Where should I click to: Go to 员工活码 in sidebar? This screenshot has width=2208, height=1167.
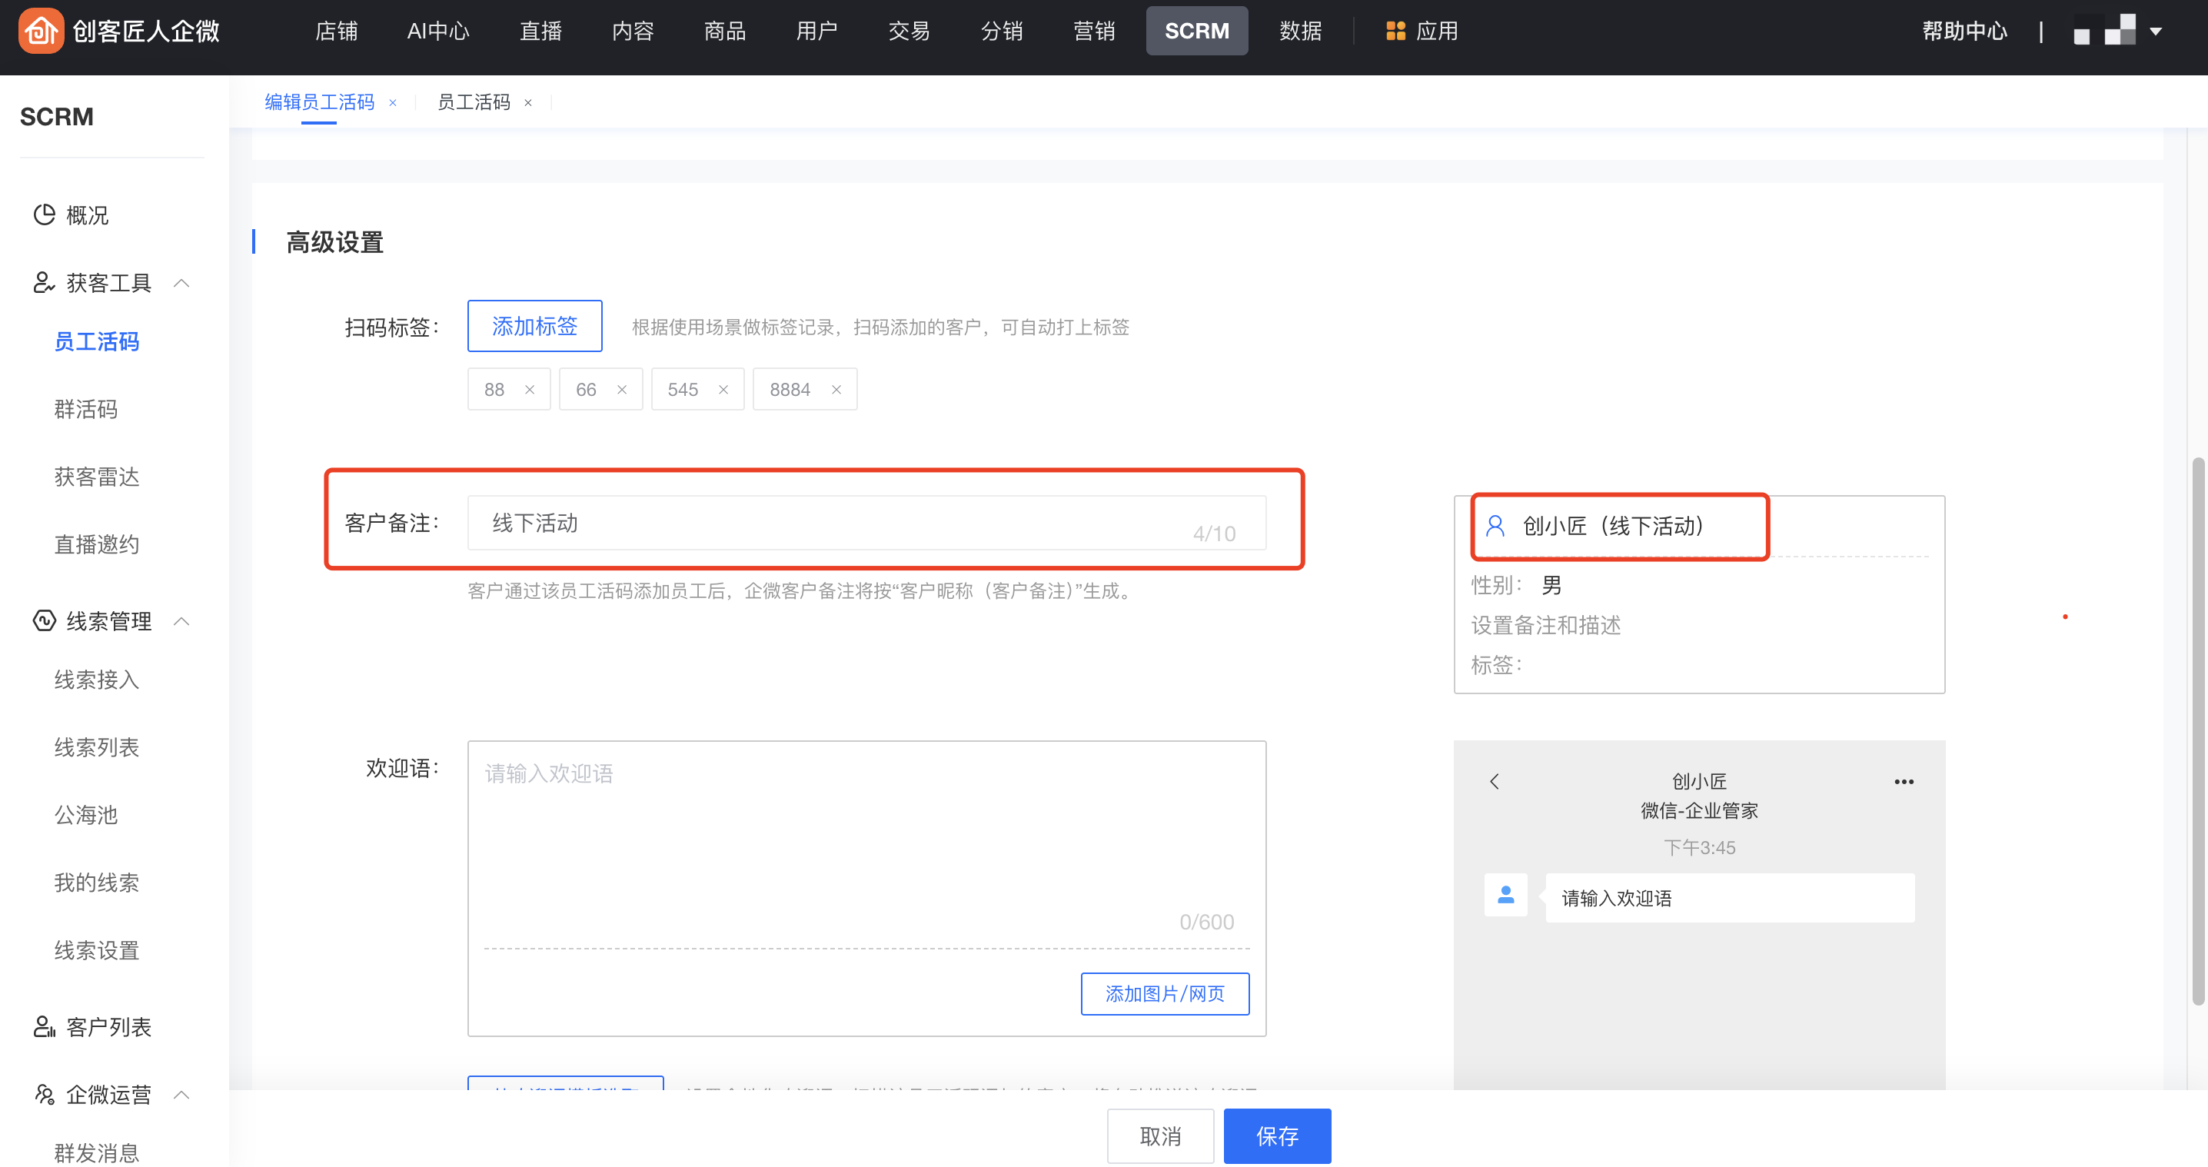pyautogui.click(x=97, y=342)
